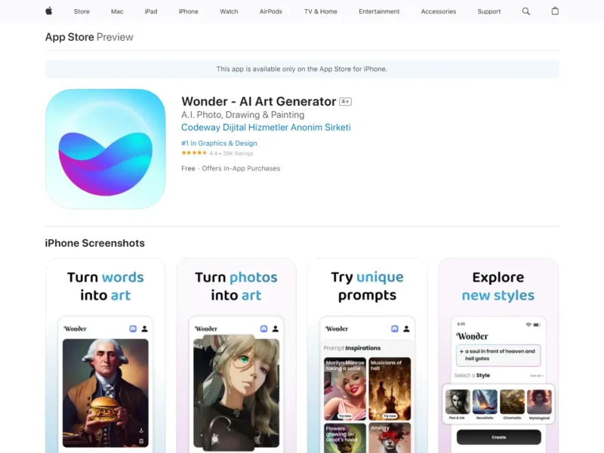Open the AirPods menu item
The width and height of the screenshot is (604, 453).
coord(271,11)
